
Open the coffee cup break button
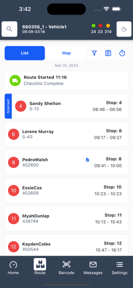(124, 29)
